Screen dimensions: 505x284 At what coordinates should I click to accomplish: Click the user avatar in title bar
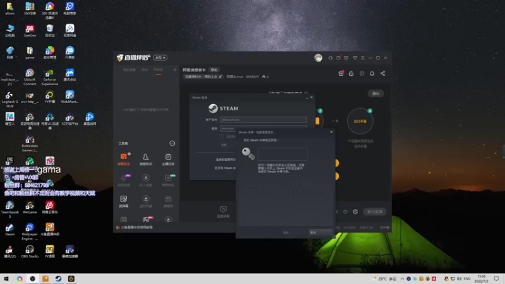pos(318,58)
